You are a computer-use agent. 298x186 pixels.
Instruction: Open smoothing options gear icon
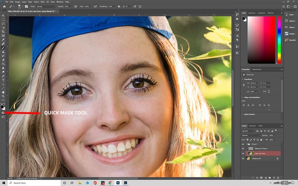[x=119, y=7]
